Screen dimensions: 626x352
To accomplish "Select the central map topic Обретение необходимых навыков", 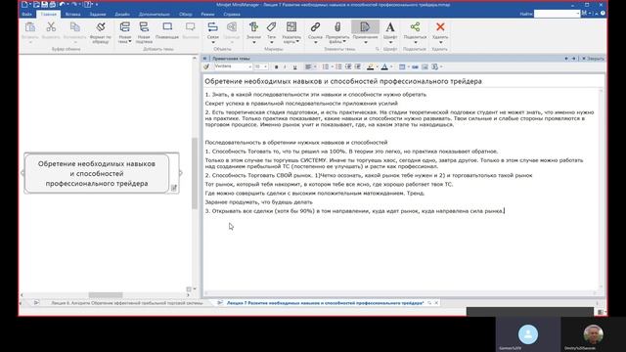I will 97,173.
